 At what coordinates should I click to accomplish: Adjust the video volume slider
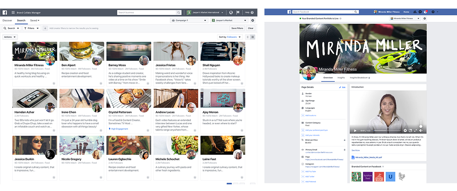pyautogui.click(x=421, y=124)
